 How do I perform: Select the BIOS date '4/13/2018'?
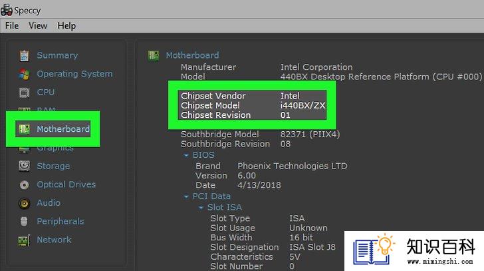(x=259, y=185)
